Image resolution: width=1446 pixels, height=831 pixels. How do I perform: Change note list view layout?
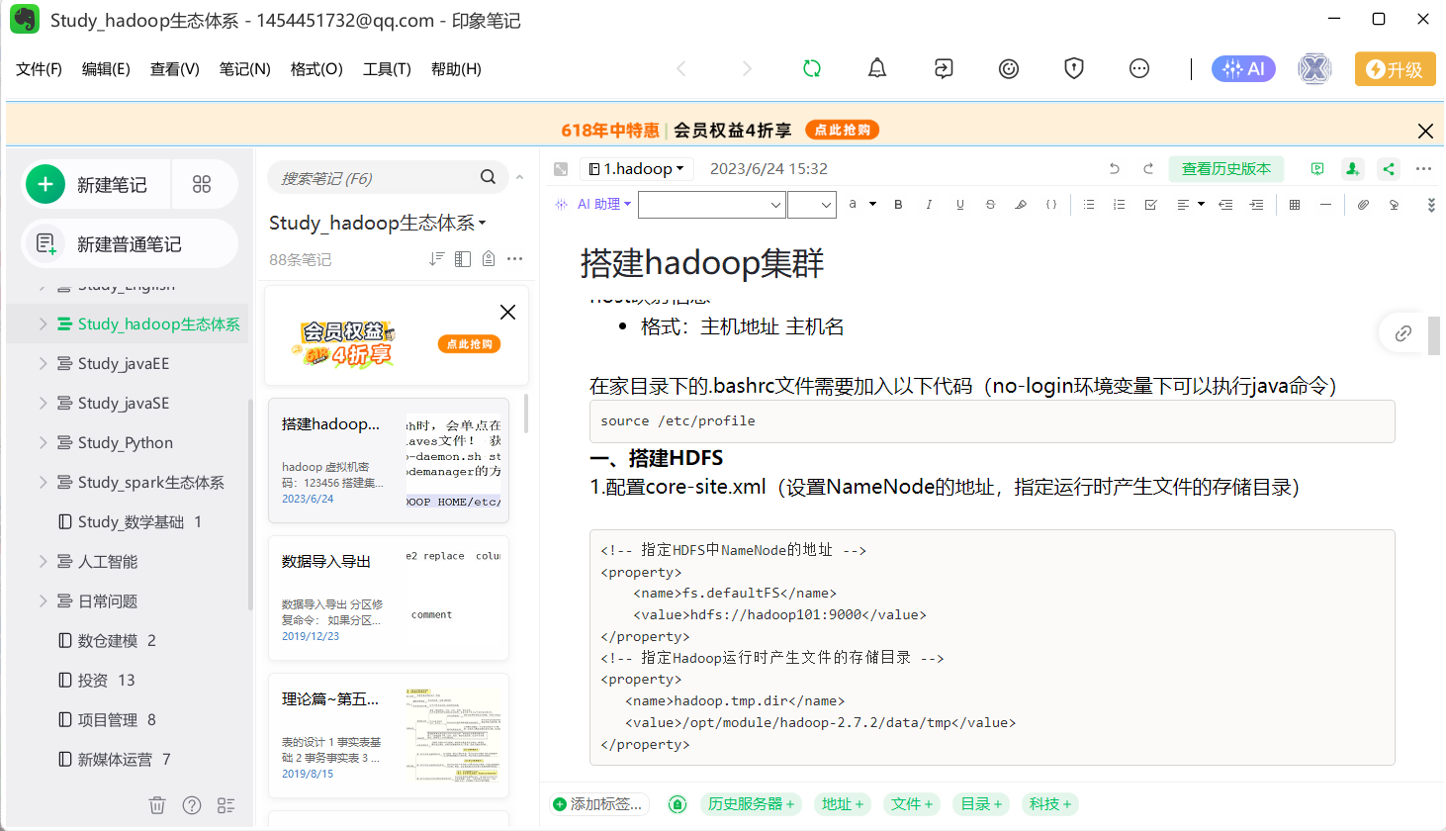coord(462,259)
